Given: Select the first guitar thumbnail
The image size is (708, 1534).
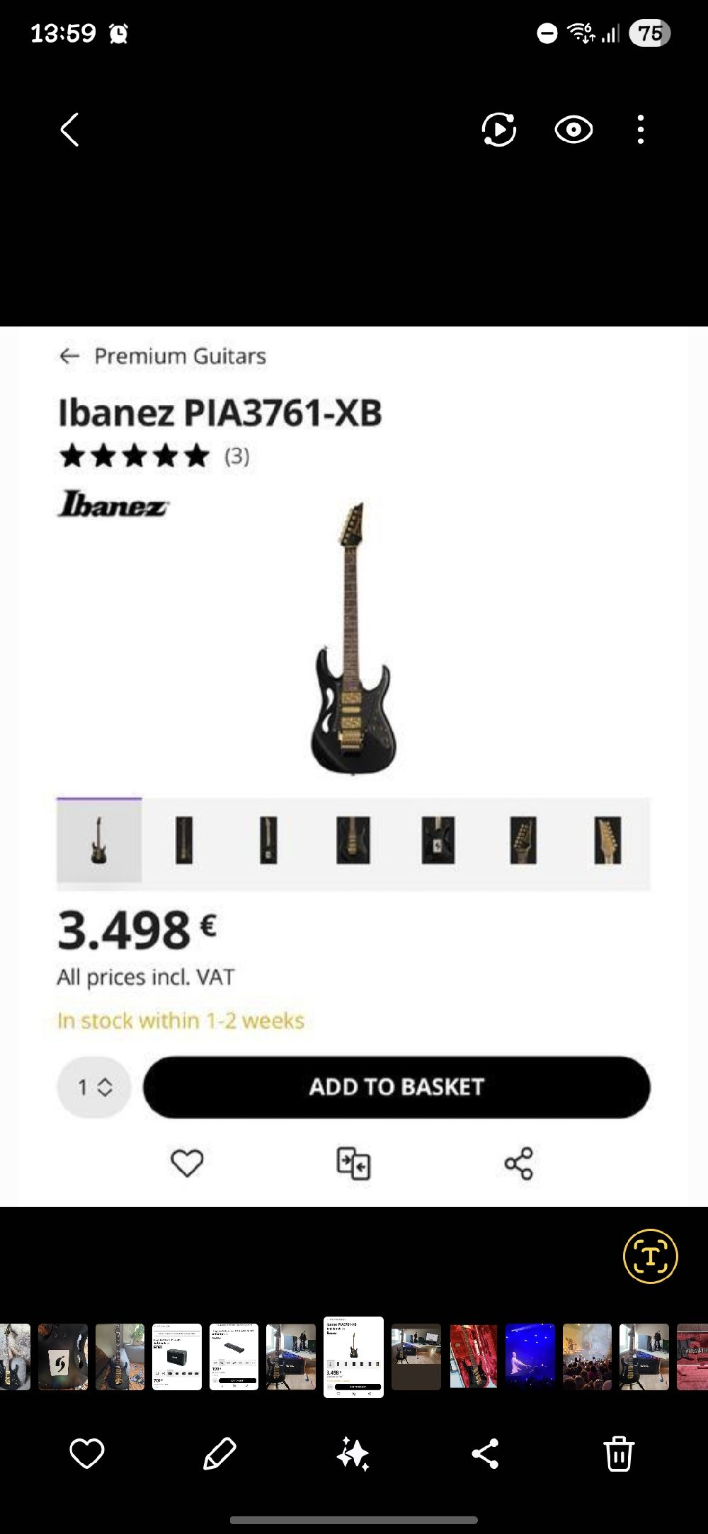Looking at the screenshot, I should point(99,840).
